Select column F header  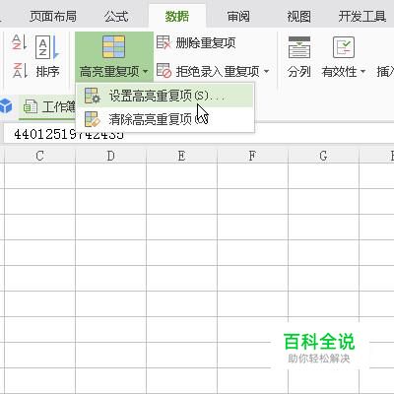click(252, 156)
